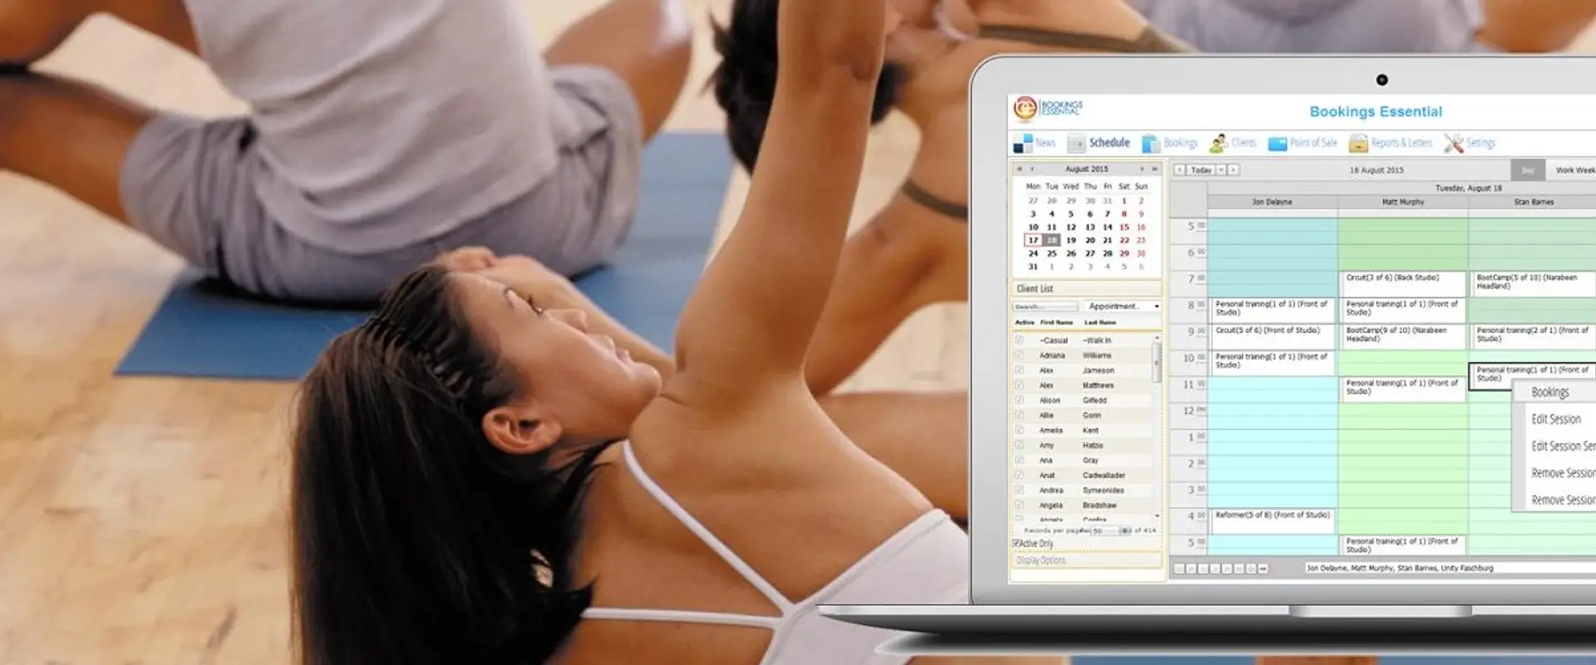Open the staff list field under schedule
The height and width of the screenshot is (665, 1596).
click(x=1451, y=568)
